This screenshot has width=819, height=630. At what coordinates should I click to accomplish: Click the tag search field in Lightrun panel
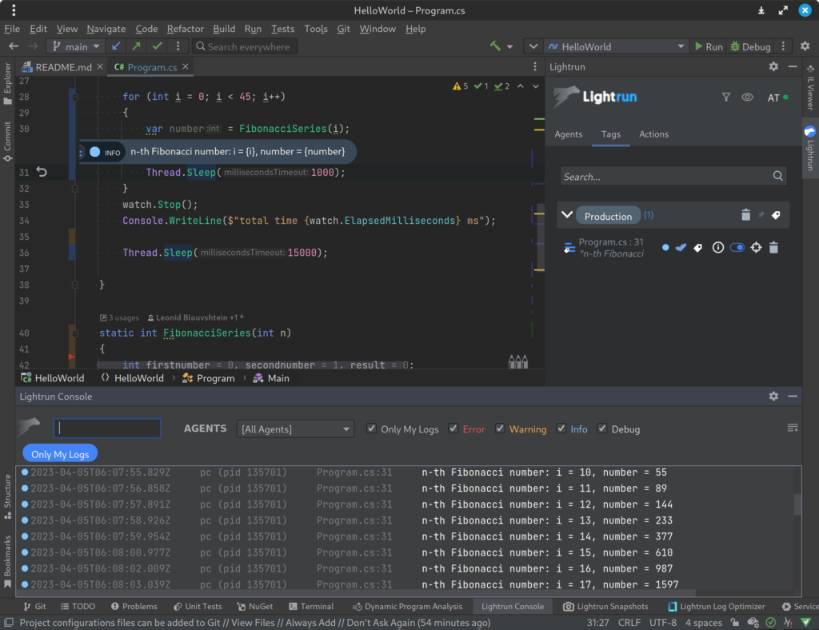673,176
